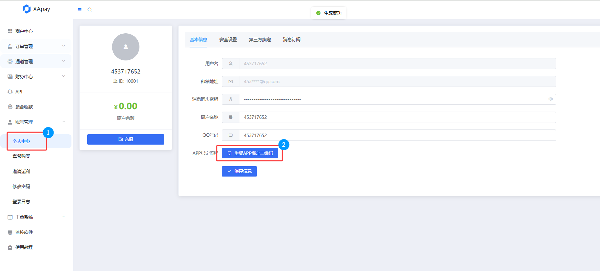Viewport: 600px width, 271px height.
Task: Click the 保存信息 button
Action: (x=239, y=171)
